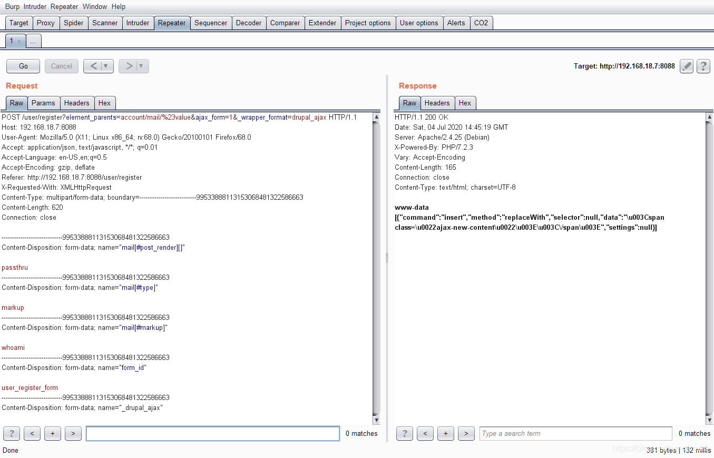
Task: Click request scrollbar up arrow
Action: (376, 116)
